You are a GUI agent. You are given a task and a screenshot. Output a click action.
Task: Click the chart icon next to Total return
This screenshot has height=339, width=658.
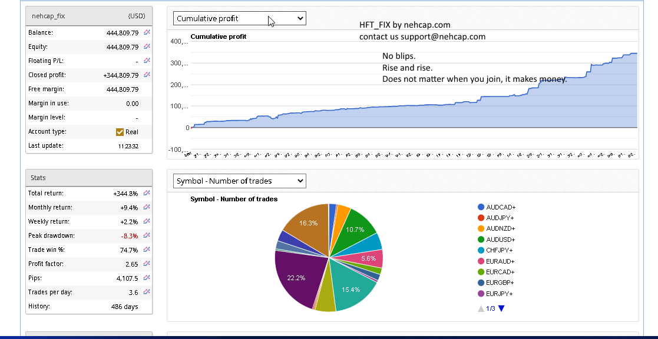coord(147,193)
